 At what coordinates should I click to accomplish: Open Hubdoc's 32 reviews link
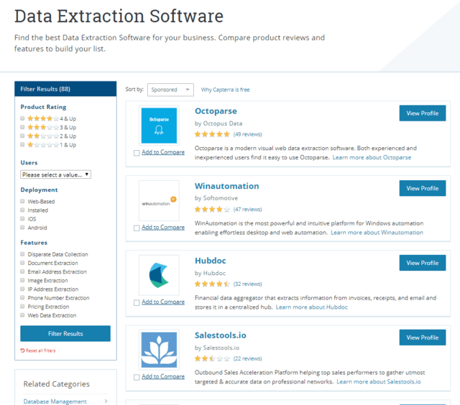point(247,284)
